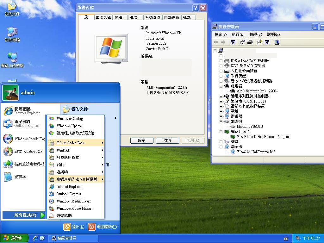Open Windows Movie Maker from programs list
This screenshot has width=324, height=243.
[x=74, y=209]
